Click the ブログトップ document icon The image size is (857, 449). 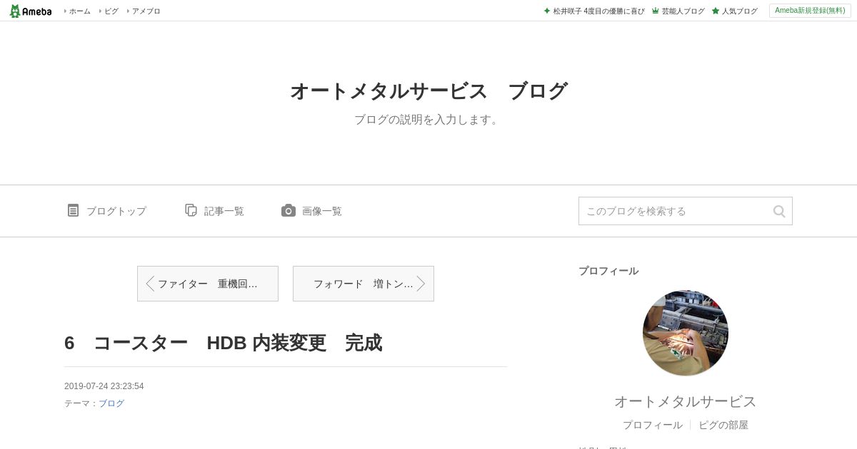73,210
